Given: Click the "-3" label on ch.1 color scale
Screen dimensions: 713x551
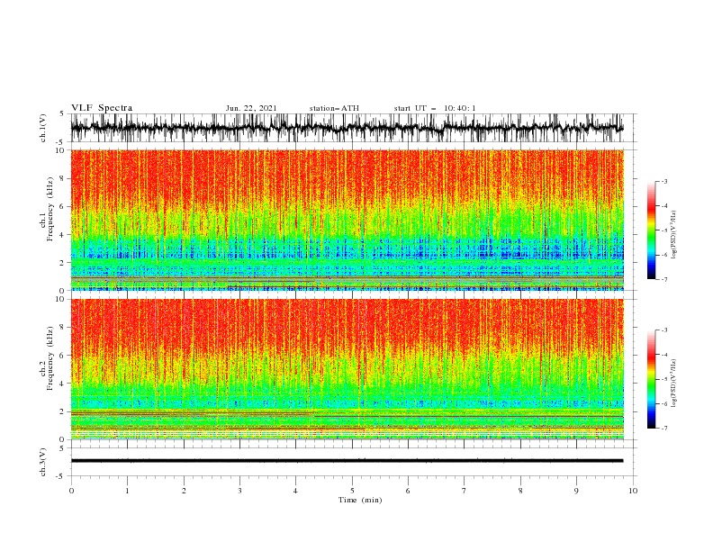Looking at the screenshot, I should pyautogui.click(x=664, y=181).
